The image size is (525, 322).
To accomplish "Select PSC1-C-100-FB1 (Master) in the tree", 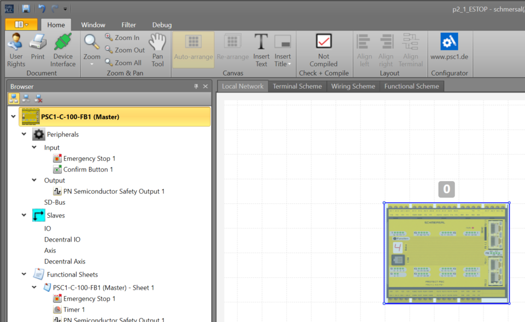I will coord(115,117).
